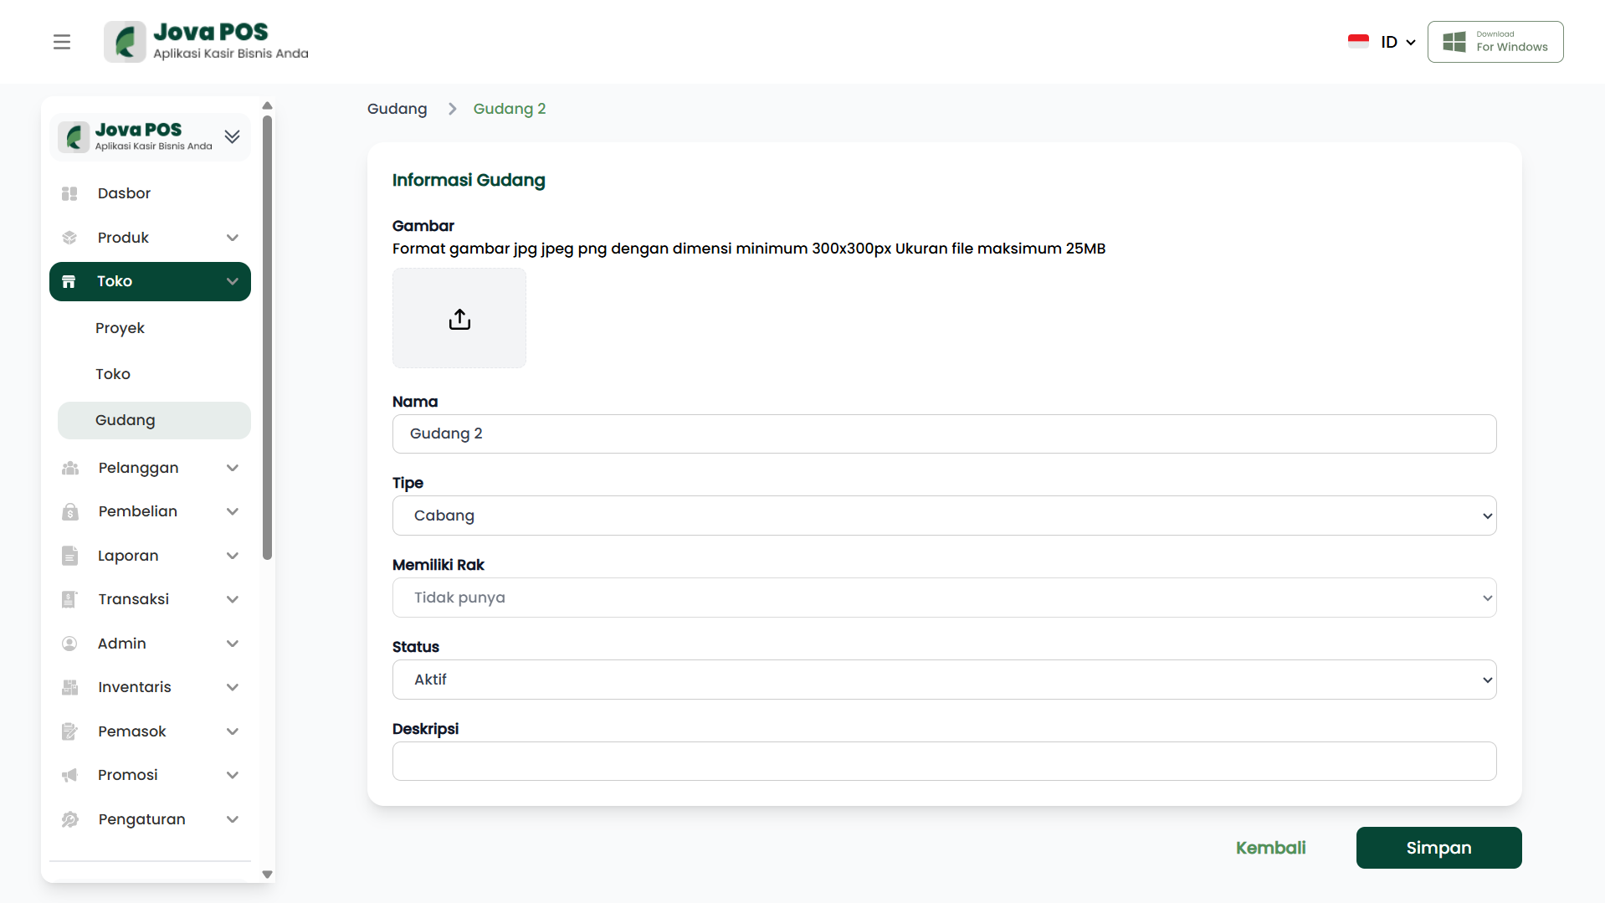
Task: Click the hamburger menu icon
Action: click(62, 42)
